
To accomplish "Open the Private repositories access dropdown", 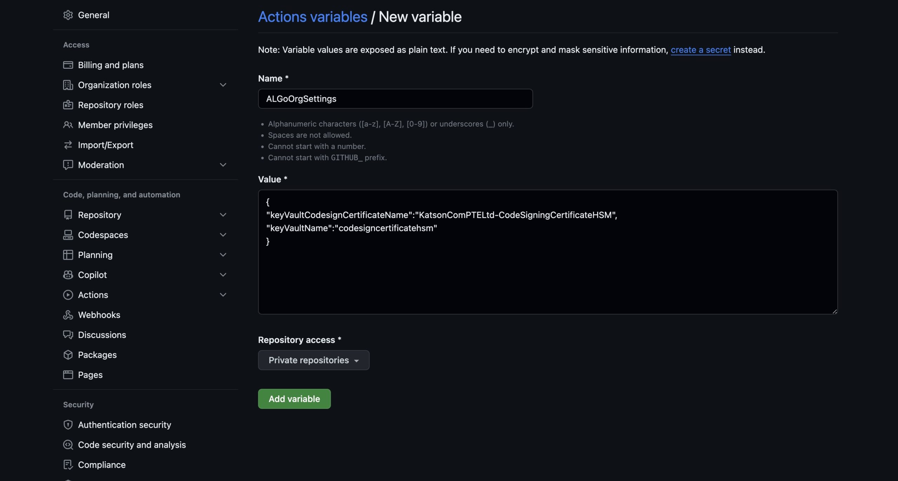I will 313,360.
